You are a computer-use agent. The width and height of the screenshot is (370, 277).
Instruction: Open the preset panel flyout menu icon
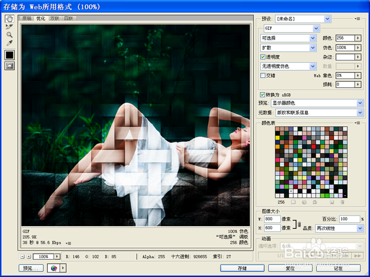pyautogui.click(x=358, y=18)
